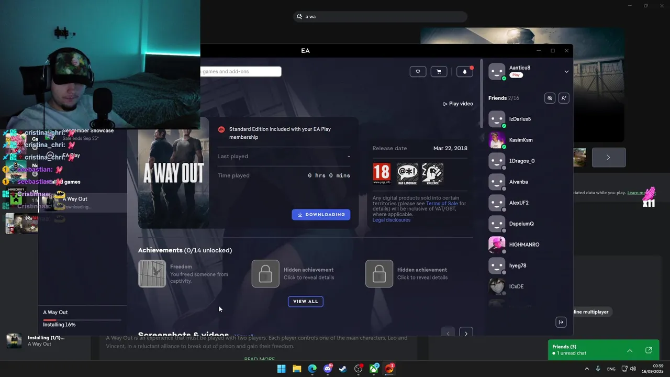Click the DOWNLOADING button
This screenshot has height=377, width=670.
[x=321, y=214]
